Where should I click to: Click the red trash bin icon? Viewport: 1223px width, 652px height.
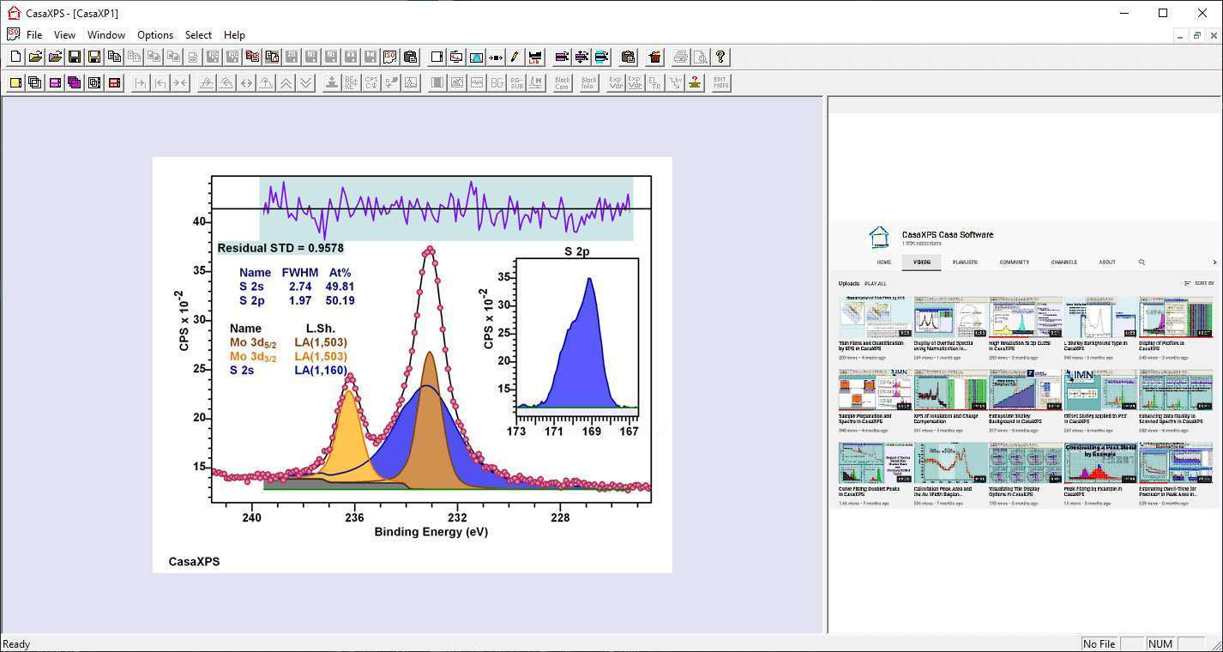click(x=655, y=57)
